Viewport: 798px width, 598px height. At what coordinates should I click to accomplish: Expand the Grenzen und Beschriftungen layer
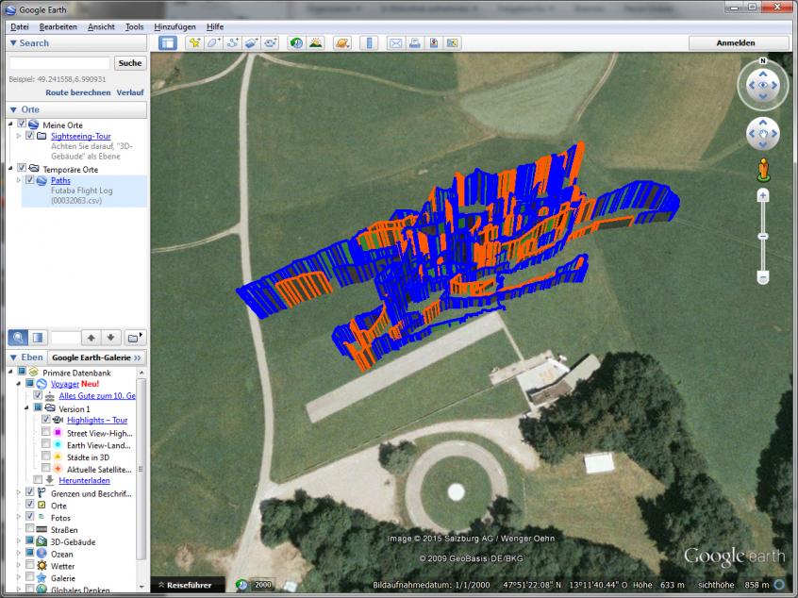coord(19,492)
